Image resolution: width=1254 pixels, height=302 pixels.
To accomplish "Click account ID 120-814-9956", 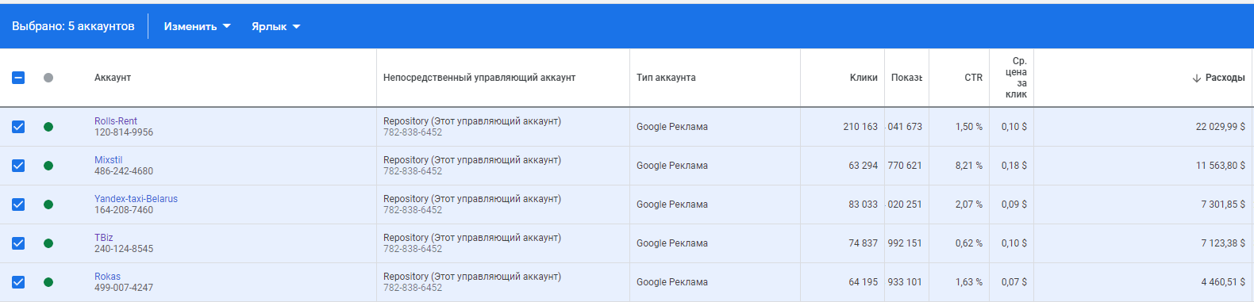I will point(124,132).
